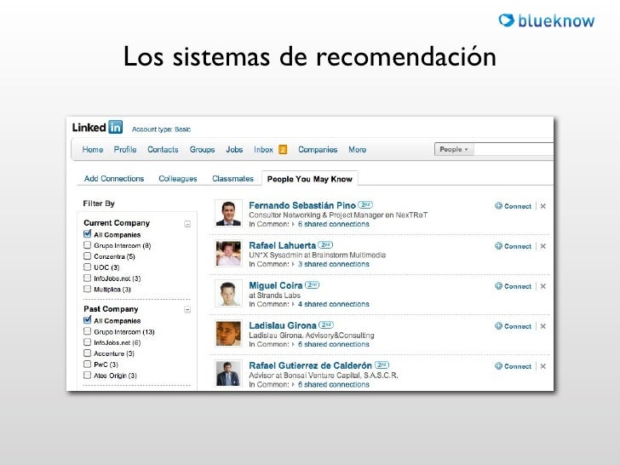Switch to Add Connections tab
This screenshot has height=465, width=620.
coord(114,179)
